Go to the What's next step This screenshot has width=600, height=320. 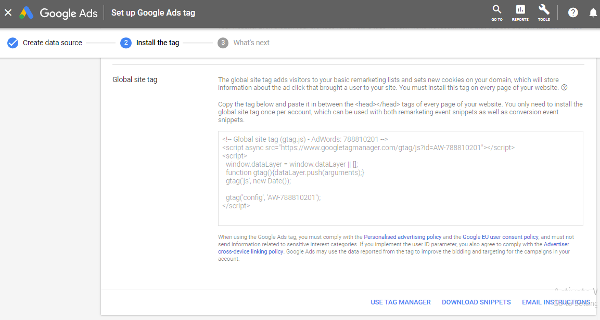pyautogui.click(x=251, y=43)
